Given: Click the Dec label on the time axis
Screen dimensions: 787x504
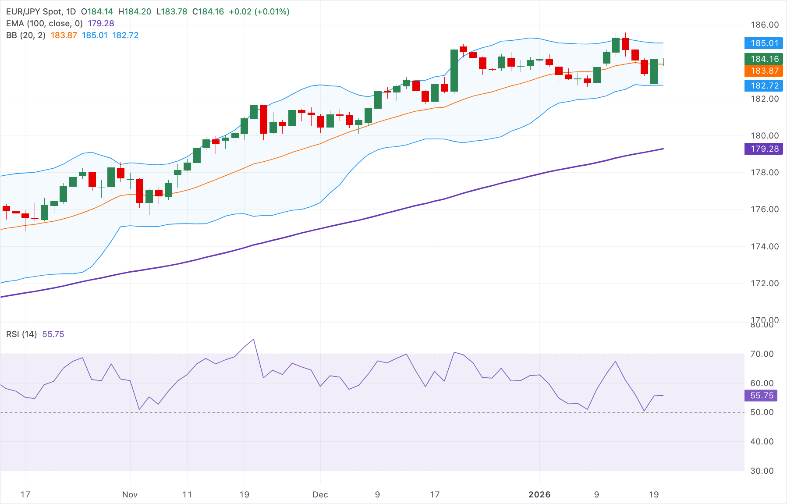Looking at the screenshot, I should click(x=321, y=494).
